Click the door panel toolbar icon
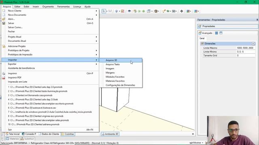This screenshot has width=259, height=145. tap(123, 11)
